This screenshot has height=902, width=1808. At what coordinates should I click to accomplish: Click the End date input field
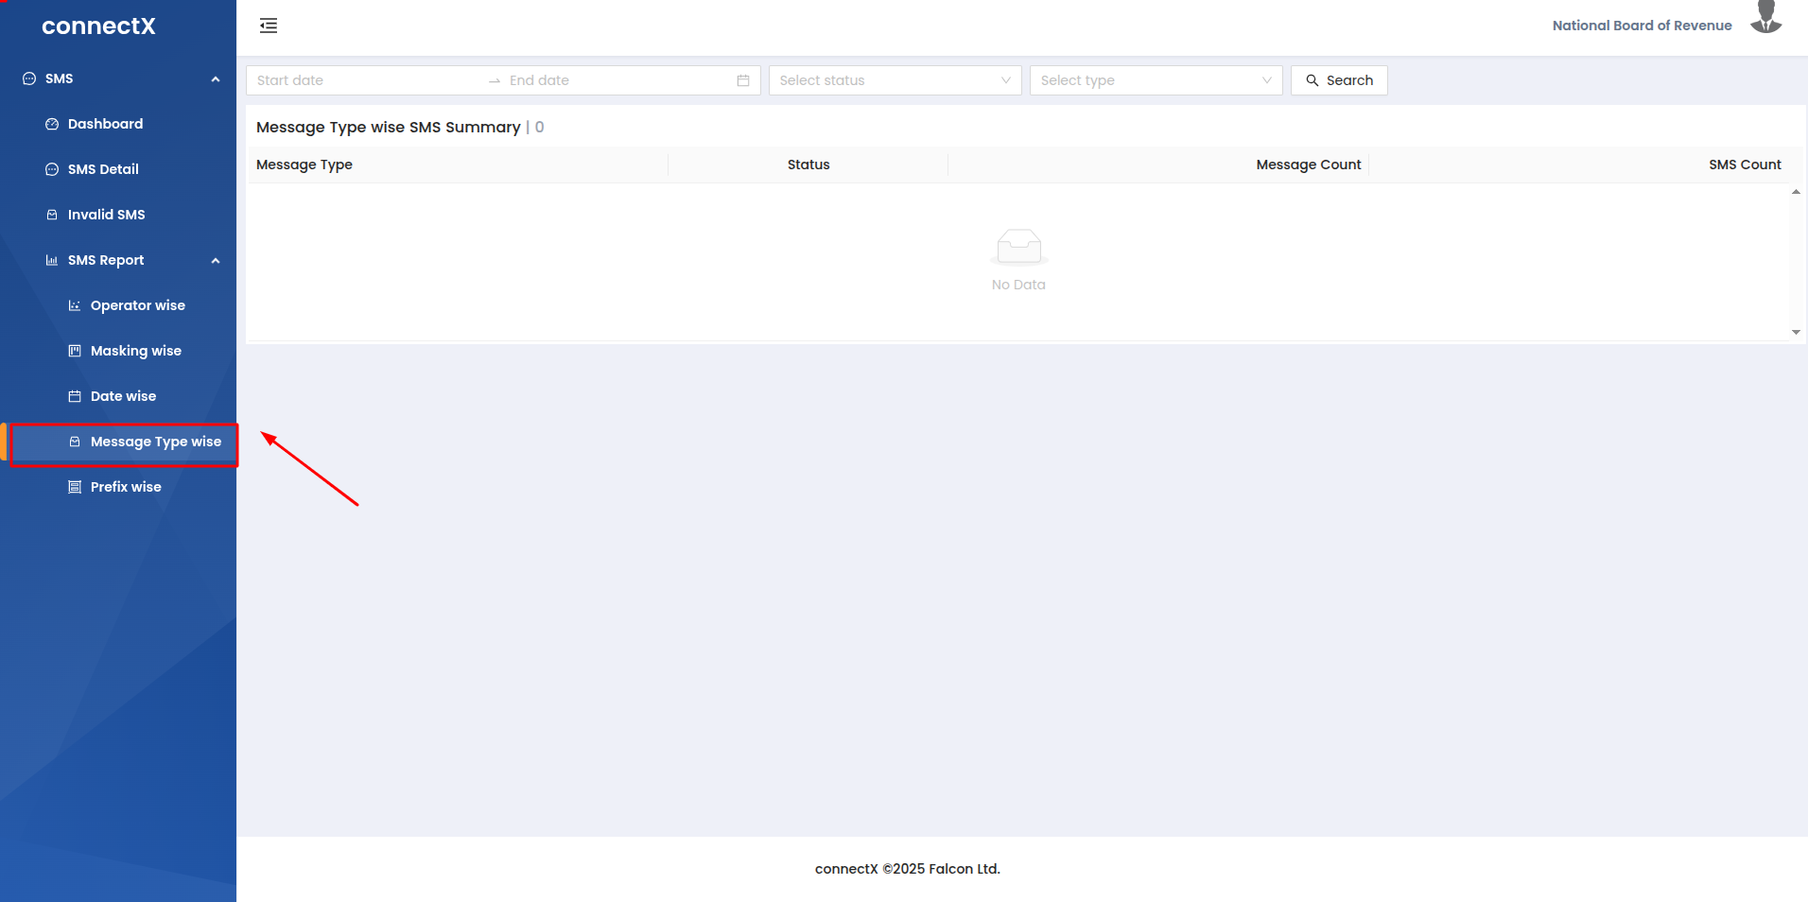pos(615,80)
